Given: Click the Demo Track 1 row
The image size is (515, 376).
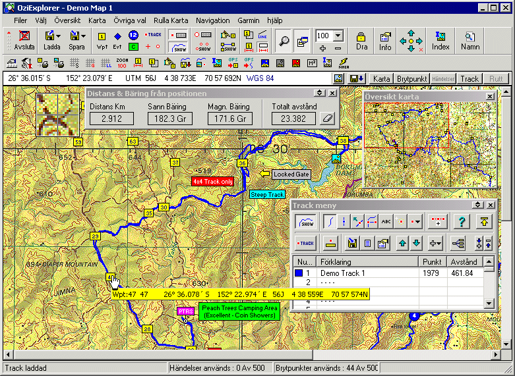Looking at the screenshot, I should point(388,273).
